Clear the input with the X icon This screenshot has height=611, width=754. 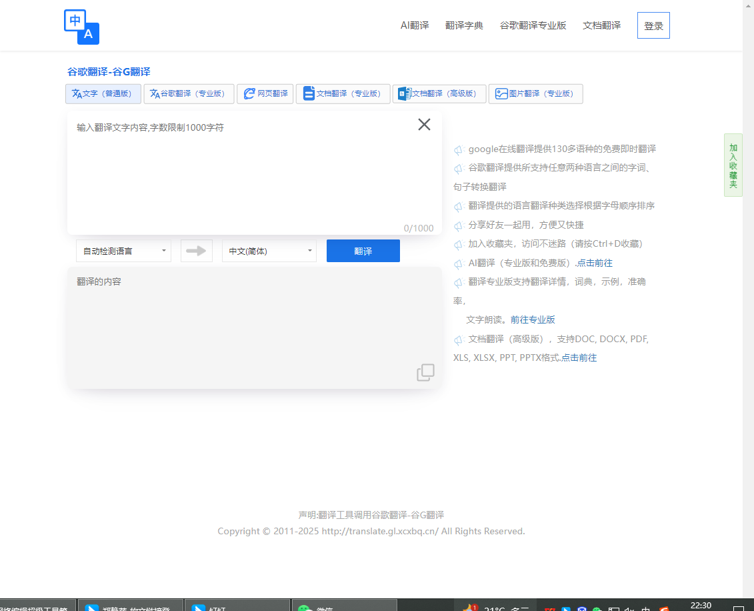tap(424, 125)
